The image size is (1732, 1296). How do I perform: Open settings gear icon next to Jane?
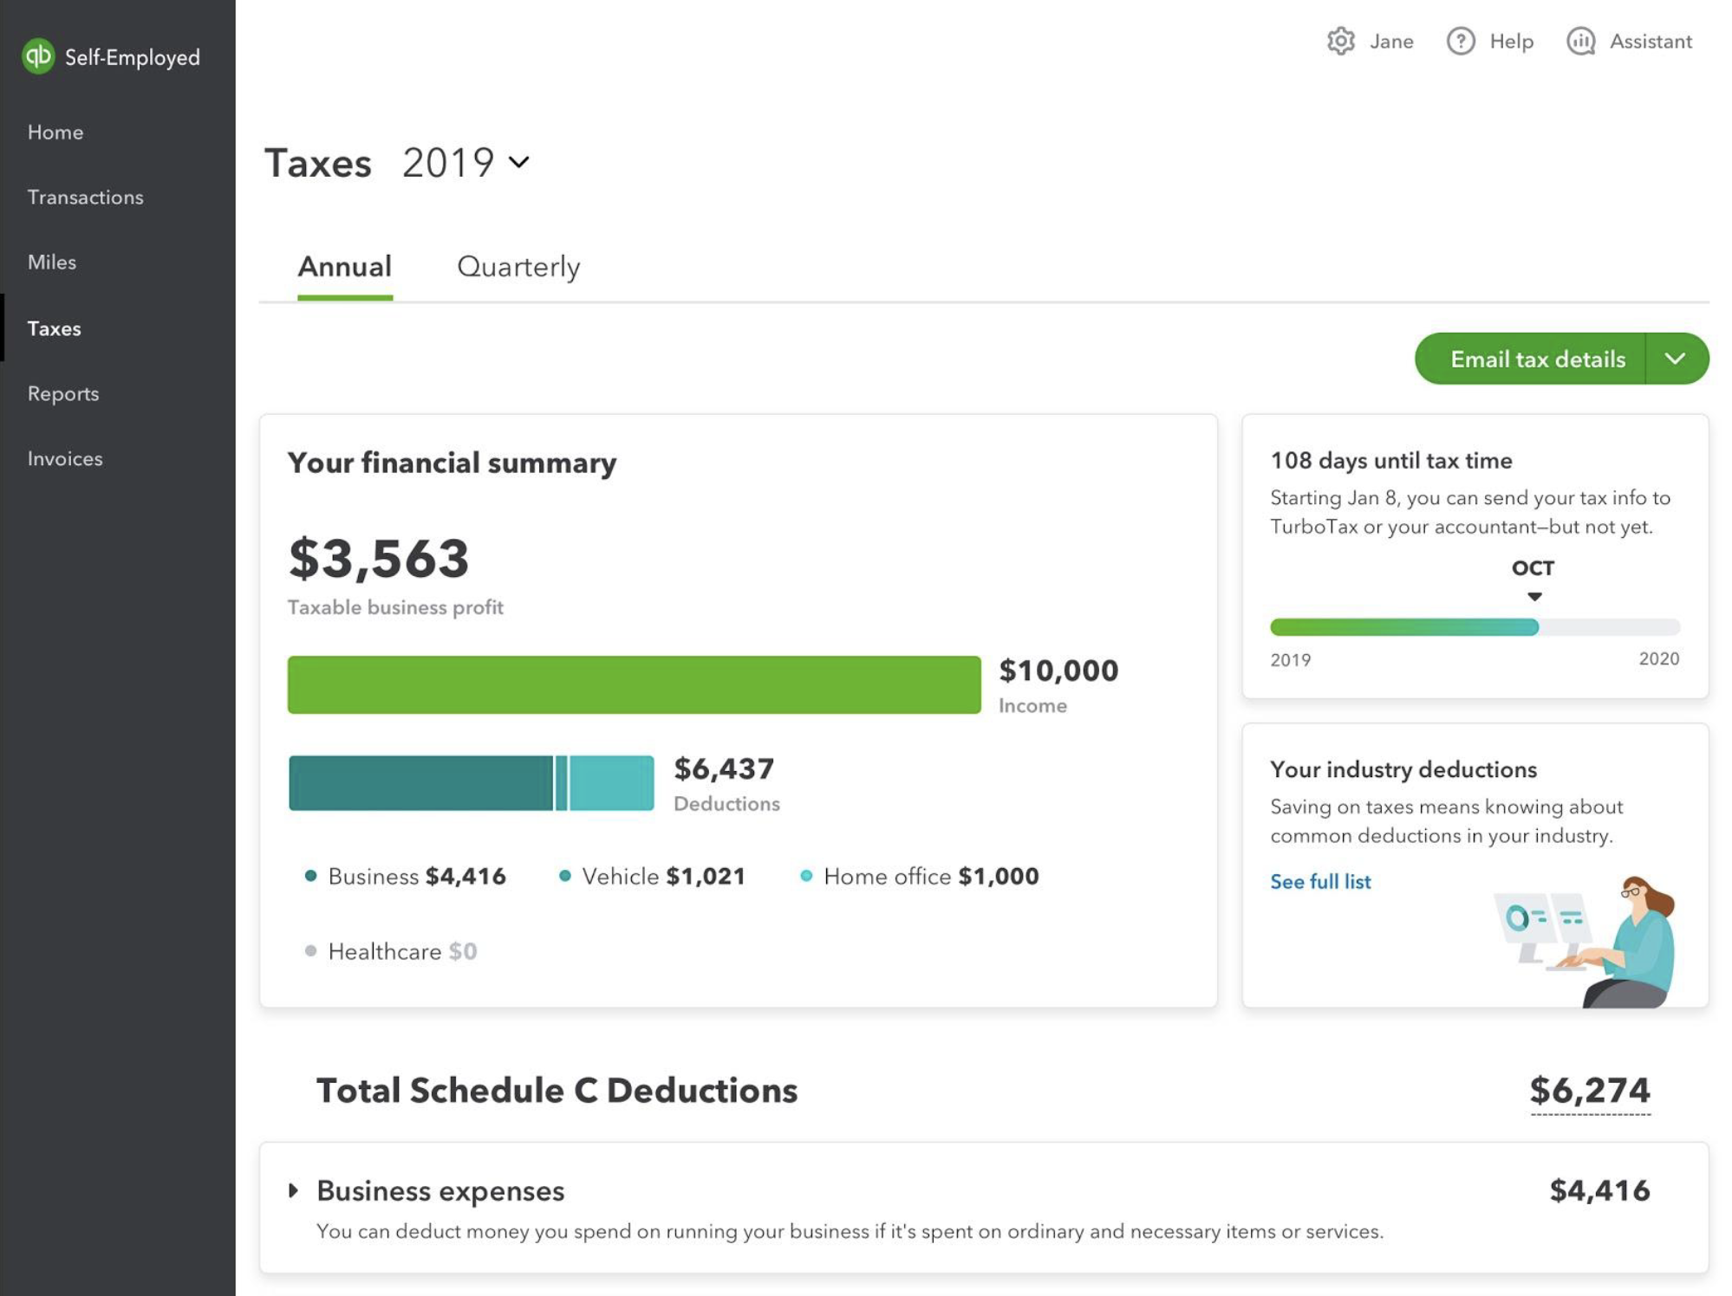coord(1340,42)
